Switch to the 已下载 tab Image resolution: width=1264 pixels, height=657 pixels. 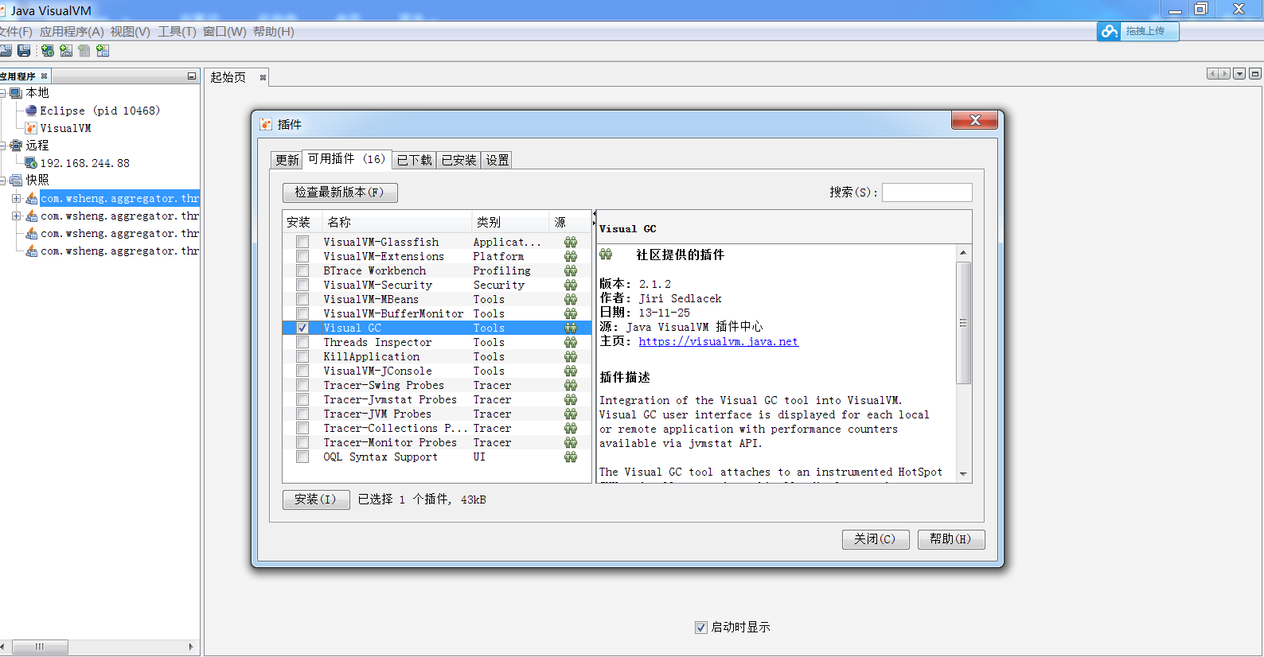tap(415, 160)
